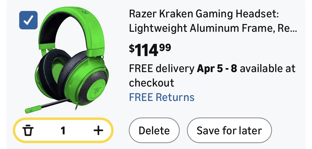Click the quantity number 1
The height and width of the screenshot is (149, 312).
click(x=63, y=131)
